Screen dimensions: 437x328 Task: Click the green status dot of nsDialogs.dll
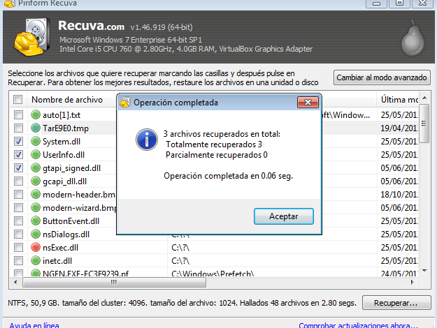click(x=36, y=234)
